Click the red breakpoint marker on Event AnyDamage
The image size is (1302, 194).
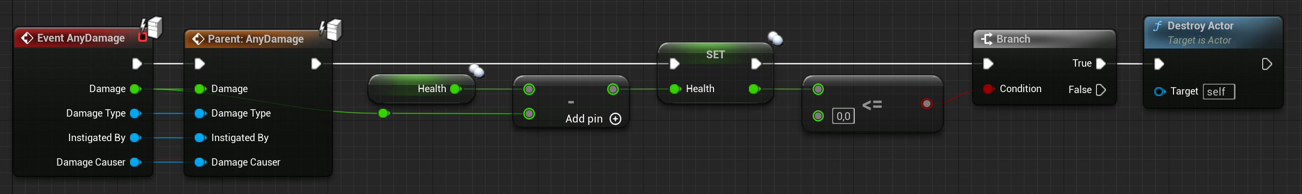click(143, 37)
